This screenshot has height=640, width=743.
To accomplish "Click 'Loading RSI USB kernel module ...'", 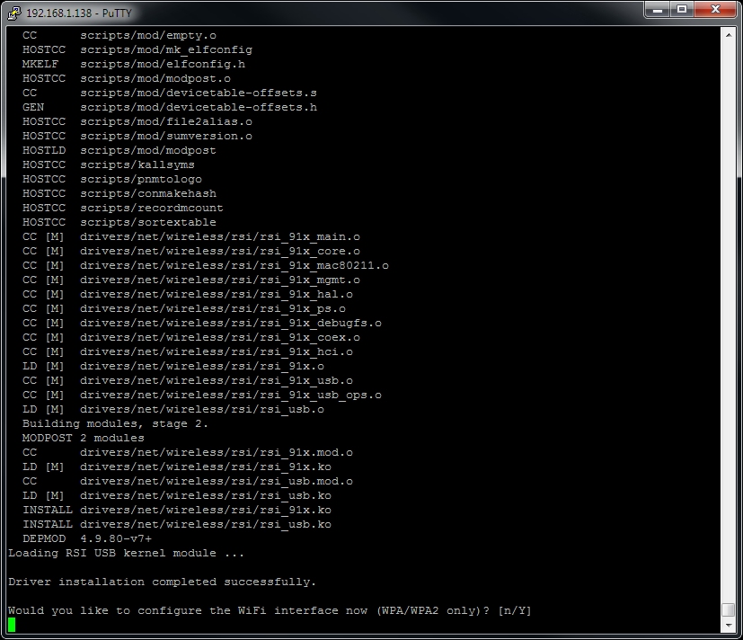I will click(126, 553).
